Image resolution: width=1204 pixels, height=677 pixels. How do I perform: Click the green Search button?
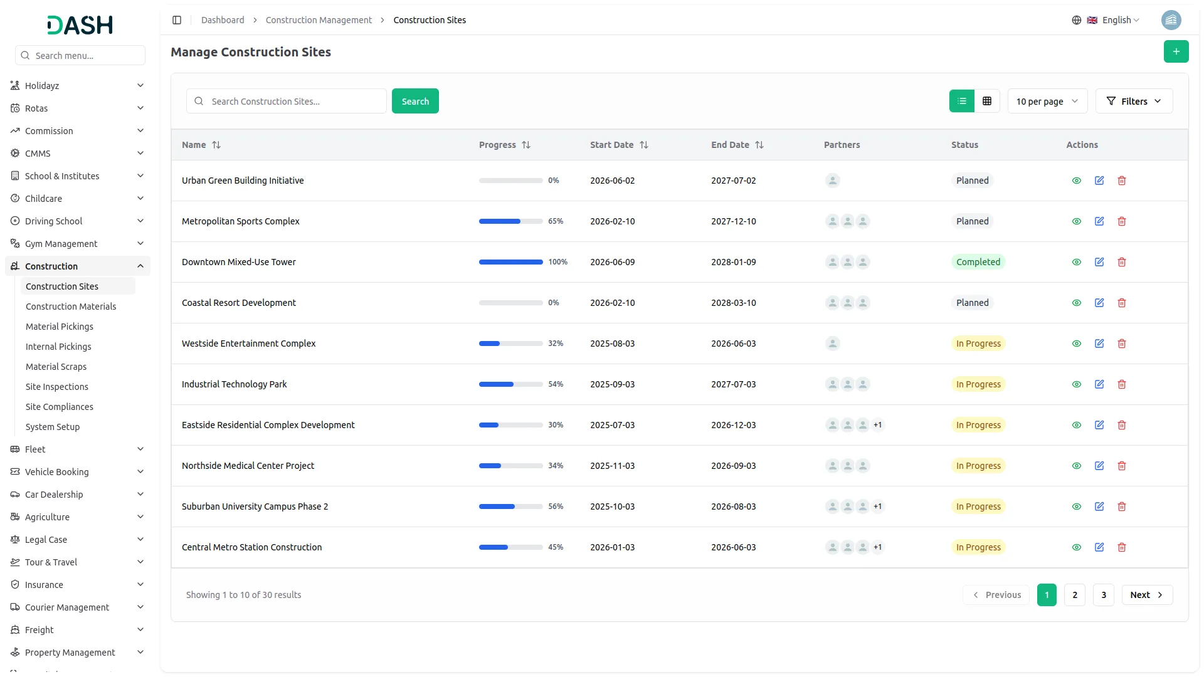[415, 101]
